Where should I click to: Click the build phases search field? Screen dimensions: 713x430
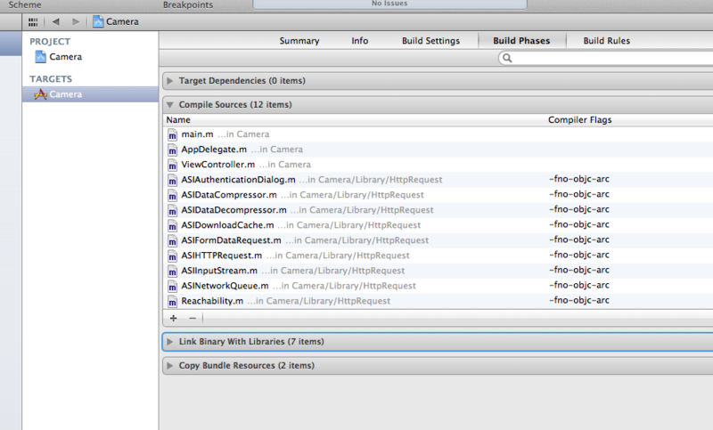606,58
